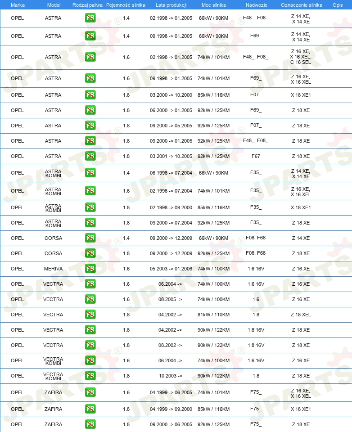This screenshot has width=352, height=432.
Task: Click fuel icon in VECTRA KOMBI 1.6 row
Action: pyautogui.click(x=90, y=360)
